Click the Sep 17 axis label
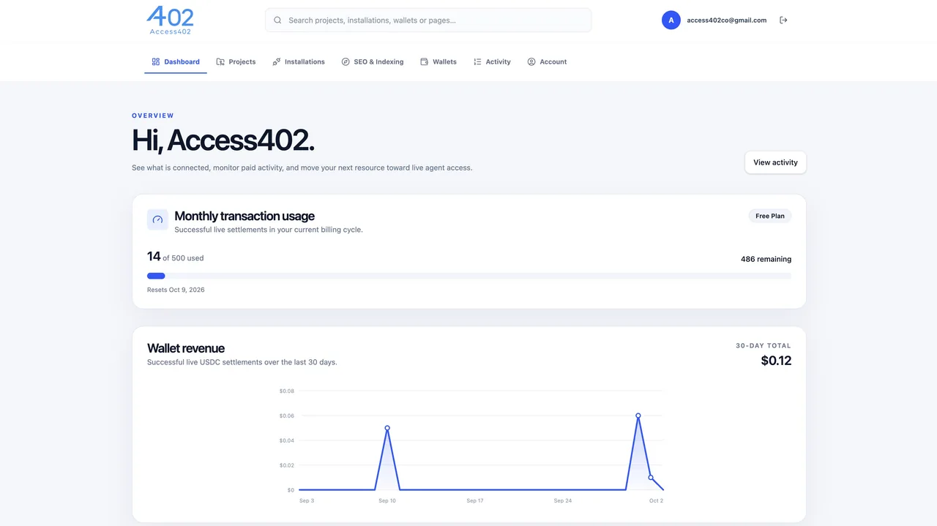 (475, 500)
